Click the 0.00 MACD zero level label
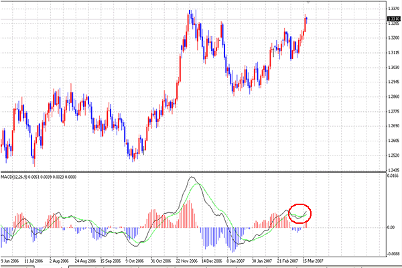 coord(391,228)
